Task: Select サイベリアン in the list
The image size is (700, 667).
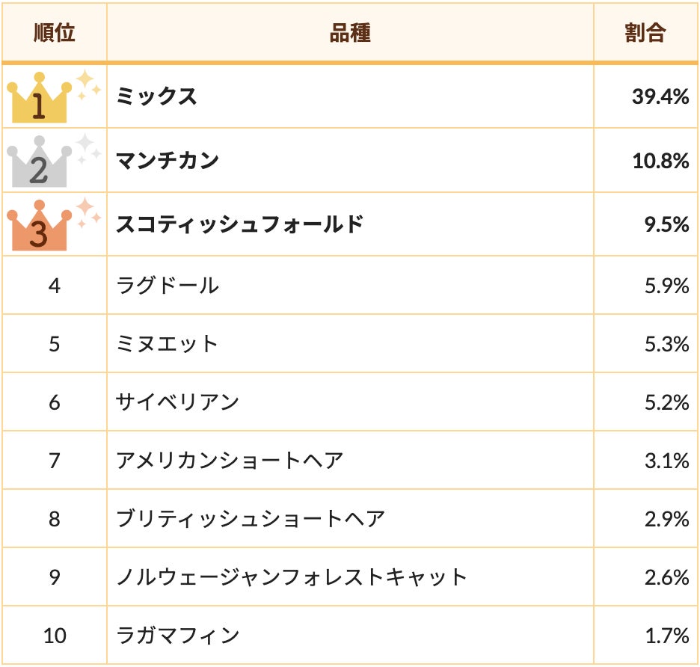Action: click(x=177, y=402)
